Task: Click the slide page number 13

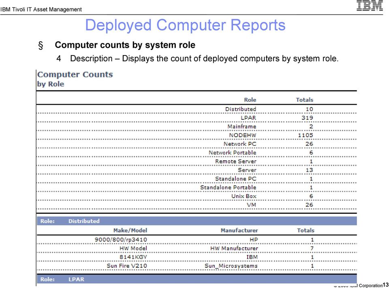Action: click(x=386, y=285)
